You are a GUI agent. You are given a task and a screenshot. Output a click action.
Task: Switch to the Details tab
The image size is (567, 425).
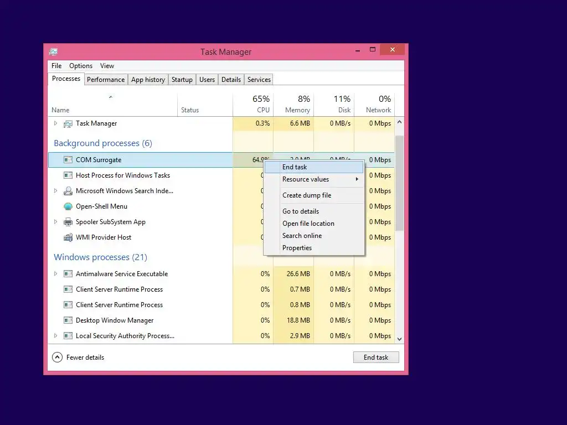231,80
